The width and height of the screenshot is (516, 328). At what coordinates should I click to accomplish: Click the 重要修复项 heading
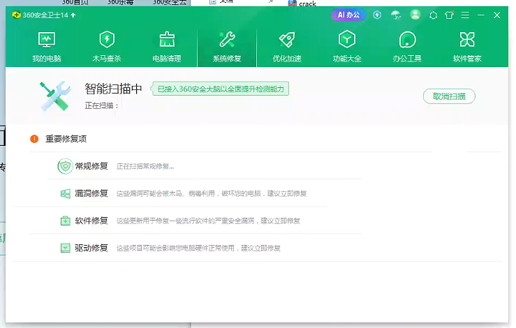tap(66, 139)
